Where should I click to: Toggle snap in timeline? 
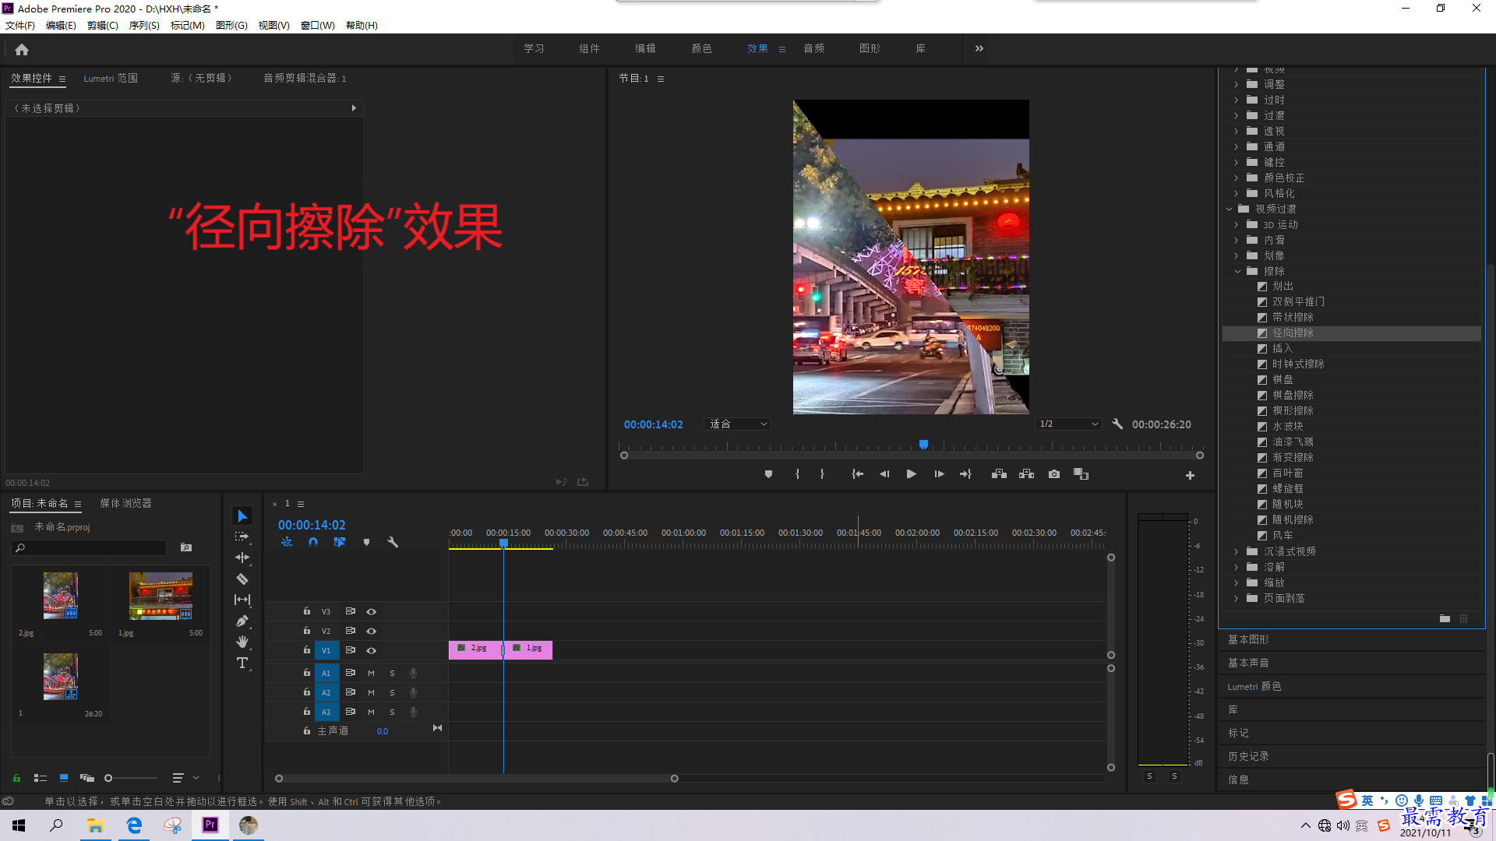point(313,542)
